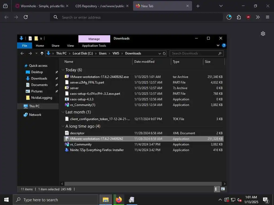
Task: Open Explorer help question mark
Action: [x=224, y=45]
